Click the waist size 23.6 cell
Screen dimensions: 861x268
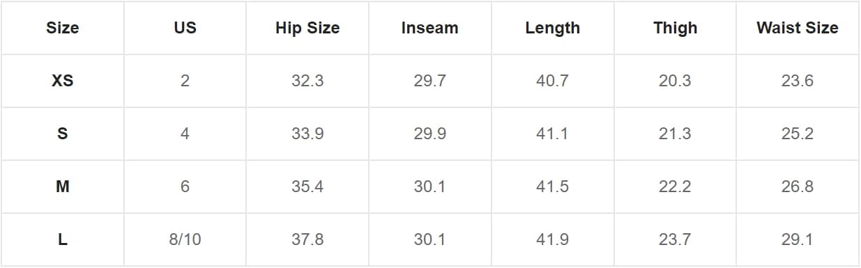click(798, 81)
